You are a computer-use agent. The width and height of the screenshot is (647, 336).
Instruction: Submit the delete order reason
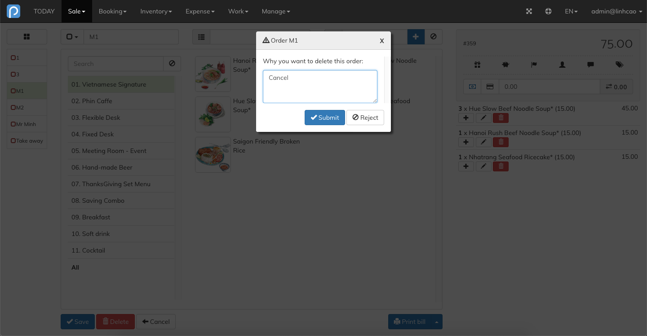pos(325,118)
